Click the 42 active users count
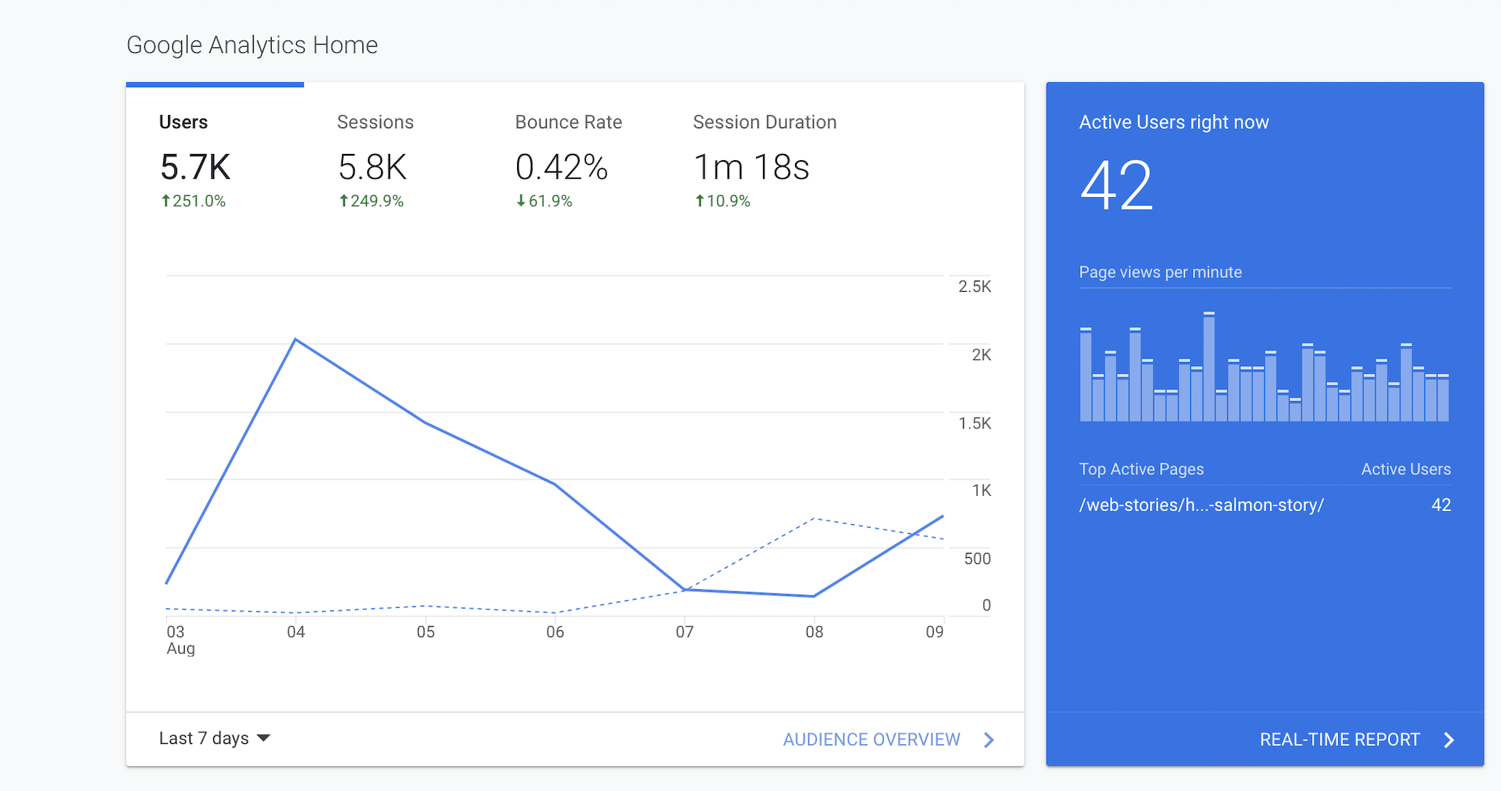1501x791 pixels. (x=1117, y=185)
